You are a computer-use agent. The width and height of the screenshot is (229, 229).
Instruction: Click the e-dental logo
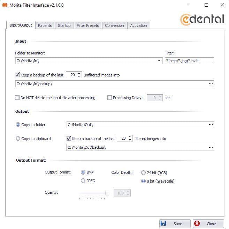click(x=202, y=19)
